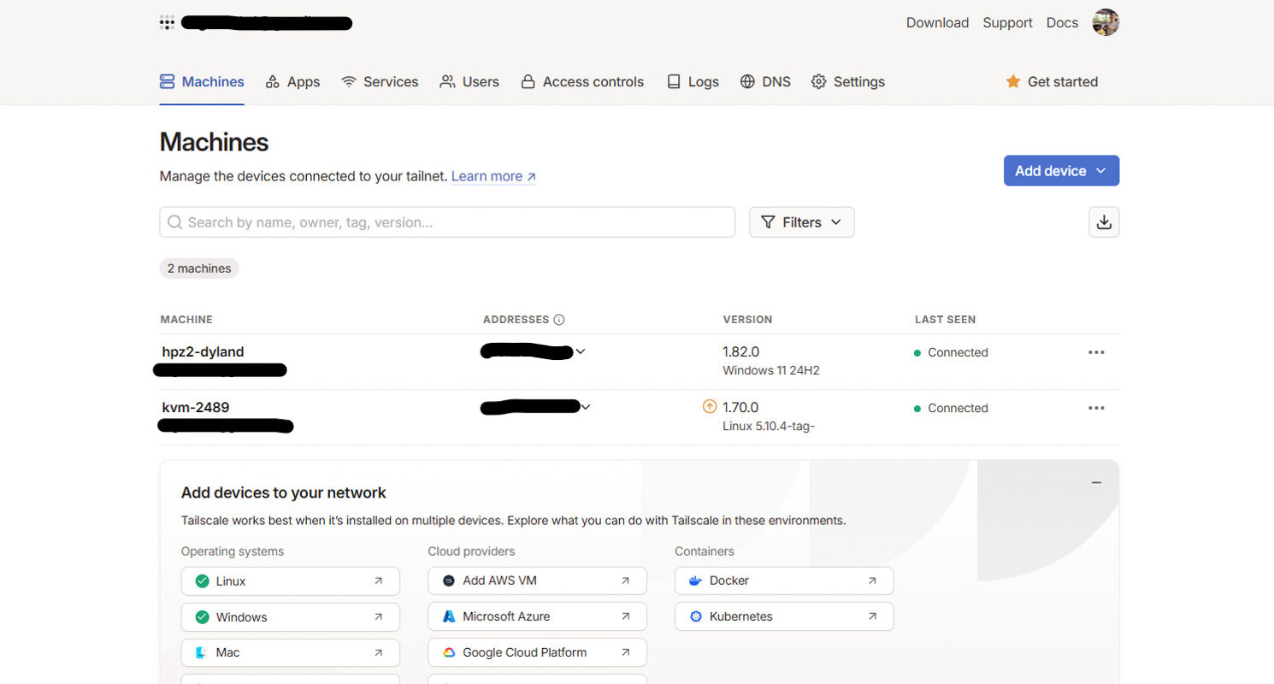Open the Add device dropdown button
The image size is (1274, 684).
click(x=1061, y=171)
